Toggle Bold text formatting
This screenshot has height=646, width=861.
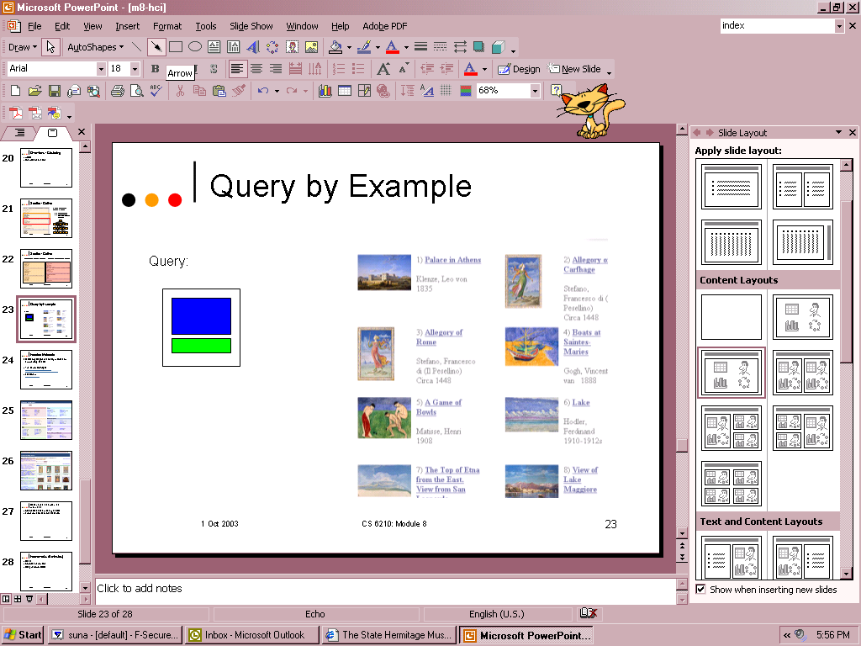click(155, 69)
